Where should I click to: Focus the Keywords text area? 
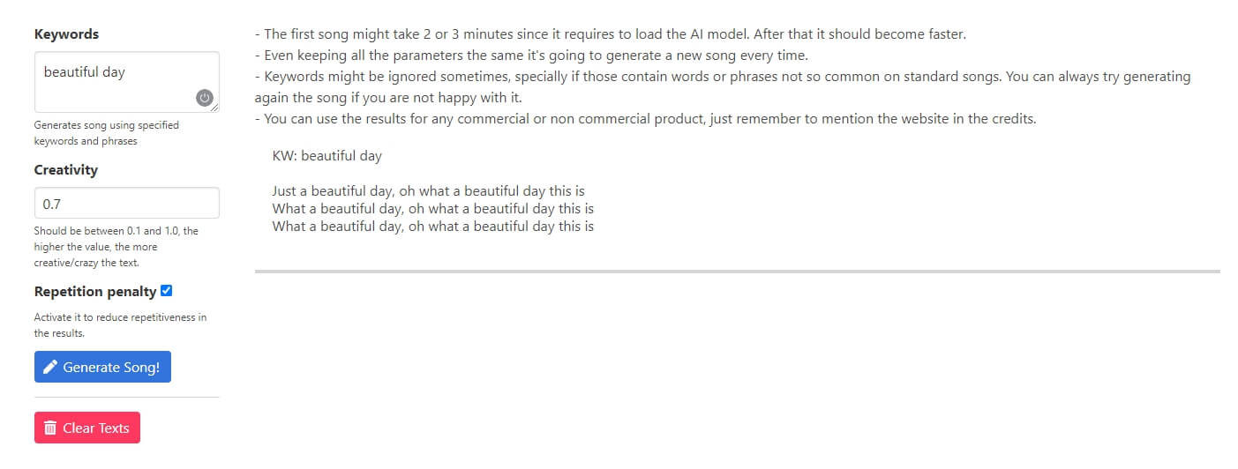point(127,82)
